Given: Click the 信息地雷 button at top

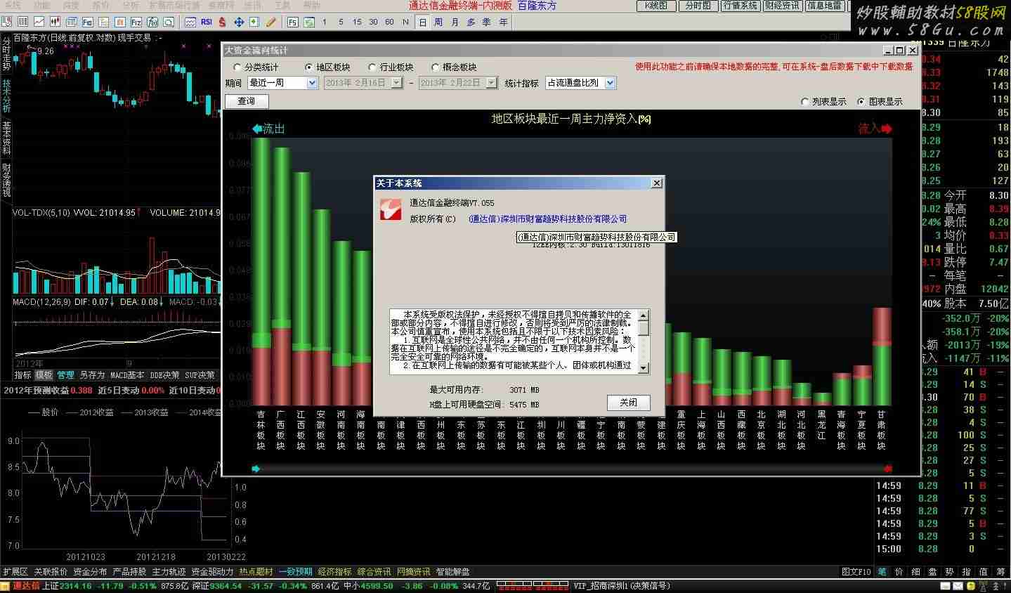Looking at the screenshot, I should 824,6.
